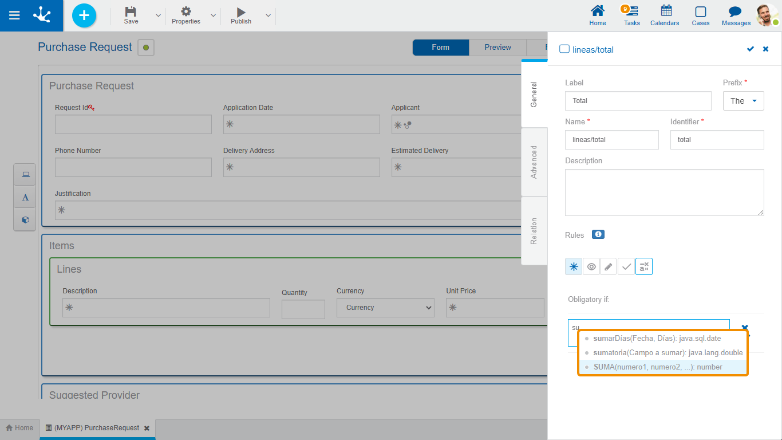782x440 pixels.
Task: Confirm field changes with checkmark icon
Action: (x=751, y=49)
